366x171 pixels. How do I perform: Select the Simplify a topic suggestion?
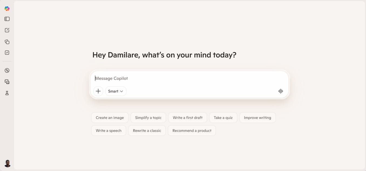tap(148, 118)
